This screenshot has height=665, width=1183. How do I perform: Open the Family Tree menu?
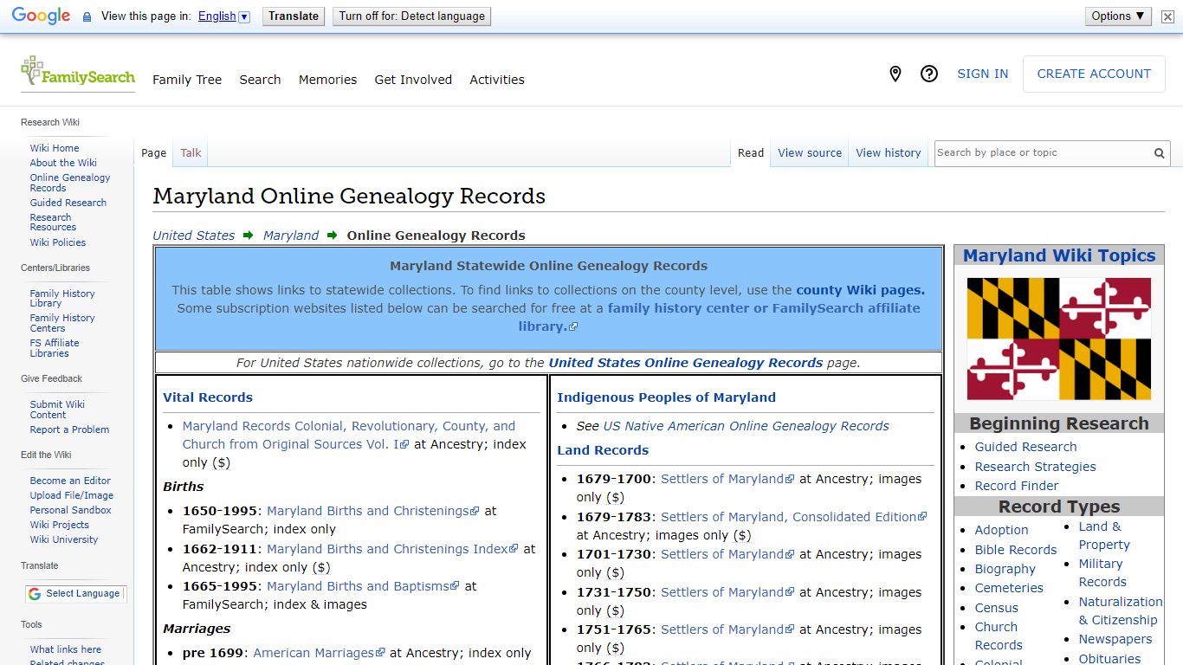point(187,80)
